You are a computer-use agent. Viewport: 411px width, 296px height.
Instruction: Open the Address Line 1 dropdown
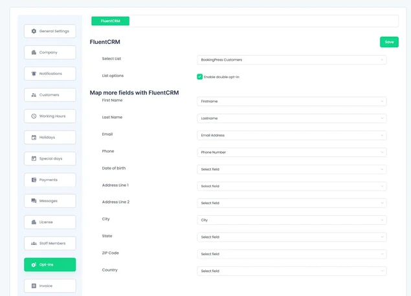(292, 186)
